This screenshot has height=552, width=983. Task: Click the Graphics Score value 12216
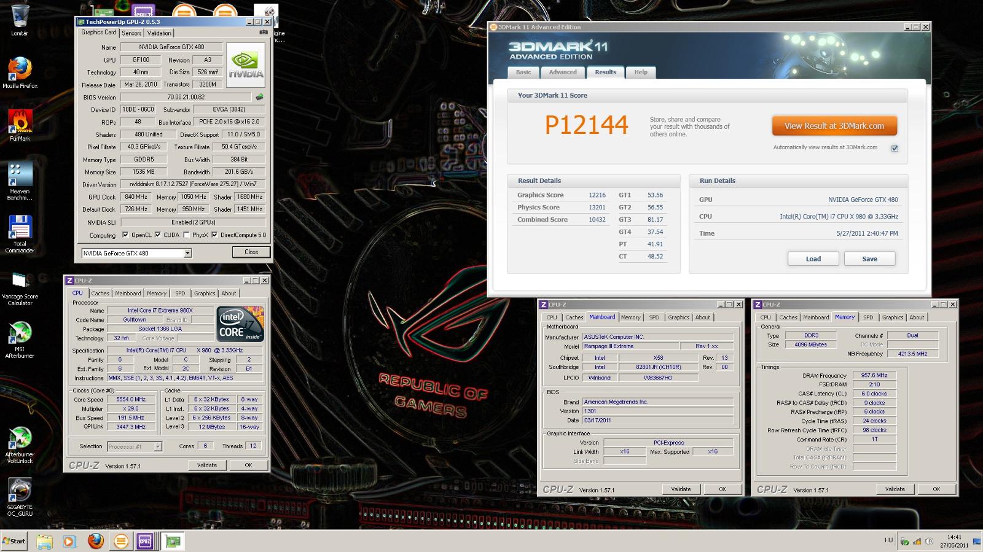click(597, 195)
